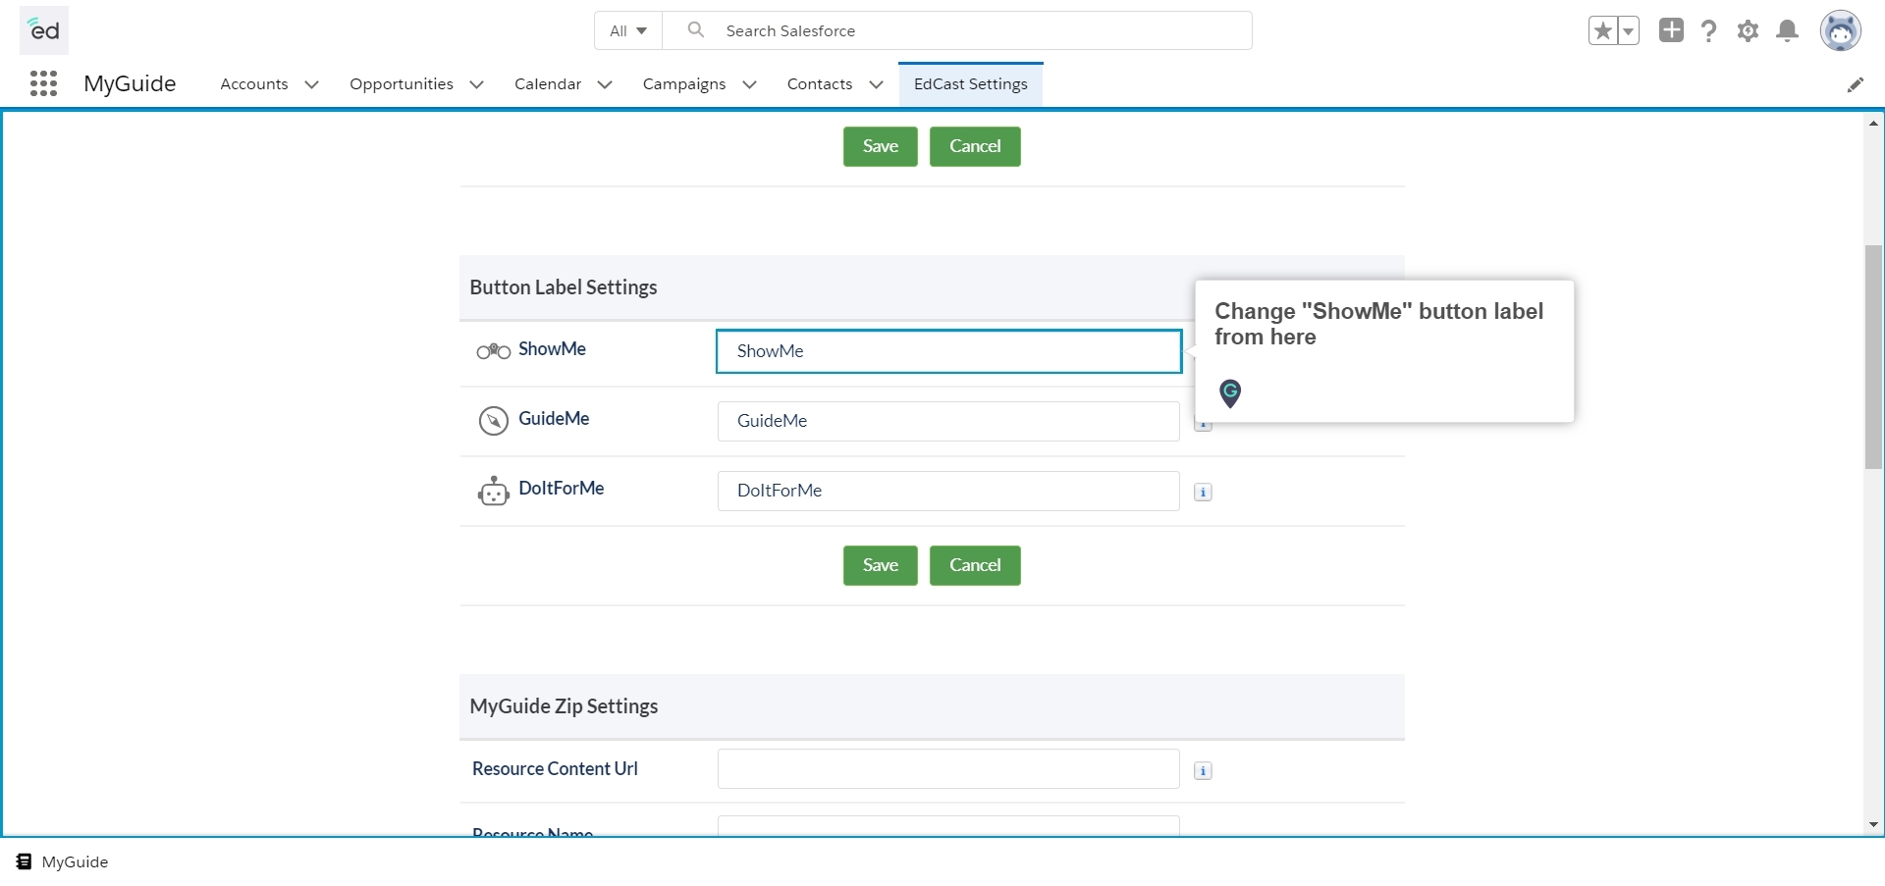Click the top Save button
Screen dimensions: 1885x886
point(881,146)
